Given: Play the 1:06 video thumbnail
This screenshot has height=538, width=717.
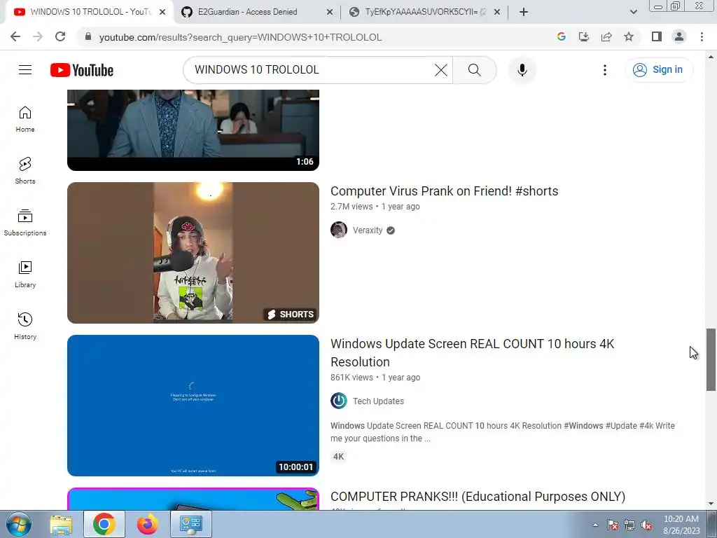Looking at the screenshot, I should (193, 130).
